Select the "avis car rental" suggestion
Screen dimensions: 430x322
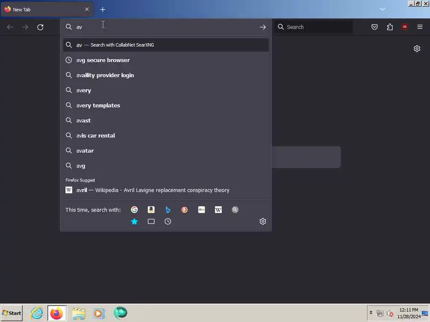pyautogui.click(x=165, y=135)
